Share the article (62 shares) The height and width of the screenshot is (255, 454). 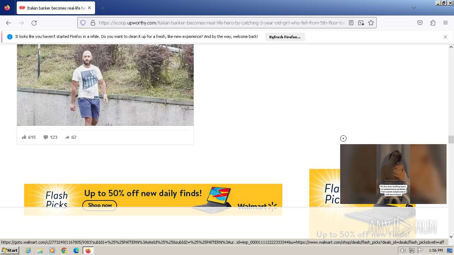point(71,137)
